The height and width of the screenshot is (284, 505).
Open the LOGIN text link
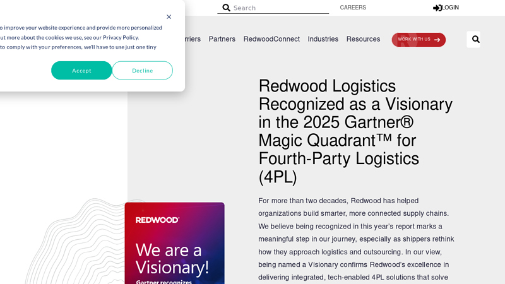point(451,8)
